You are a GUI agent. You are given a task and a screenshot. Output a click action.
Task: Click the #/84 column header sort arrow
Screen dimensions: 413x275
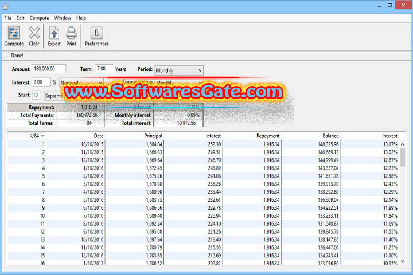[42, 136]
